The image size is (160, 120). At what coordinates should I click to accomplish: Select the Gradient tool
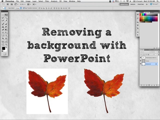pyautogui.click(x=6, y=30)
